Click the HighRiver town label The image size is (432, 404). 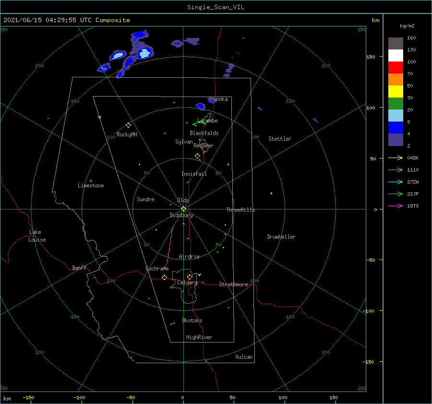pos(199,337)
